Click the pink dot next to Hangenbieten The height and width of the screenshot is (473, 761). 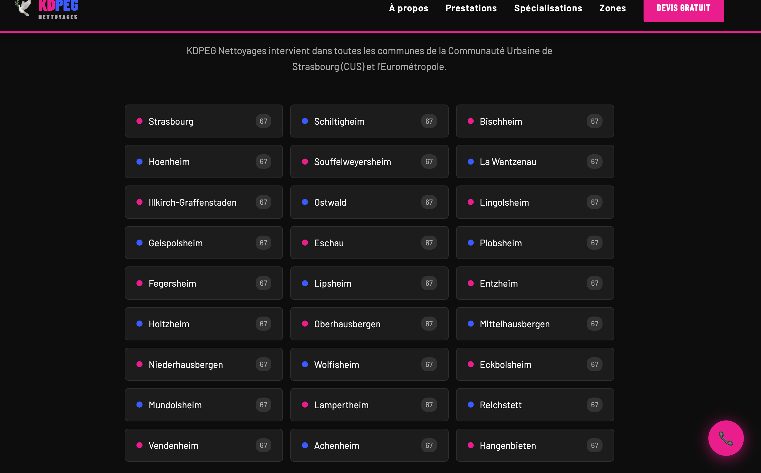pos(471,445)
